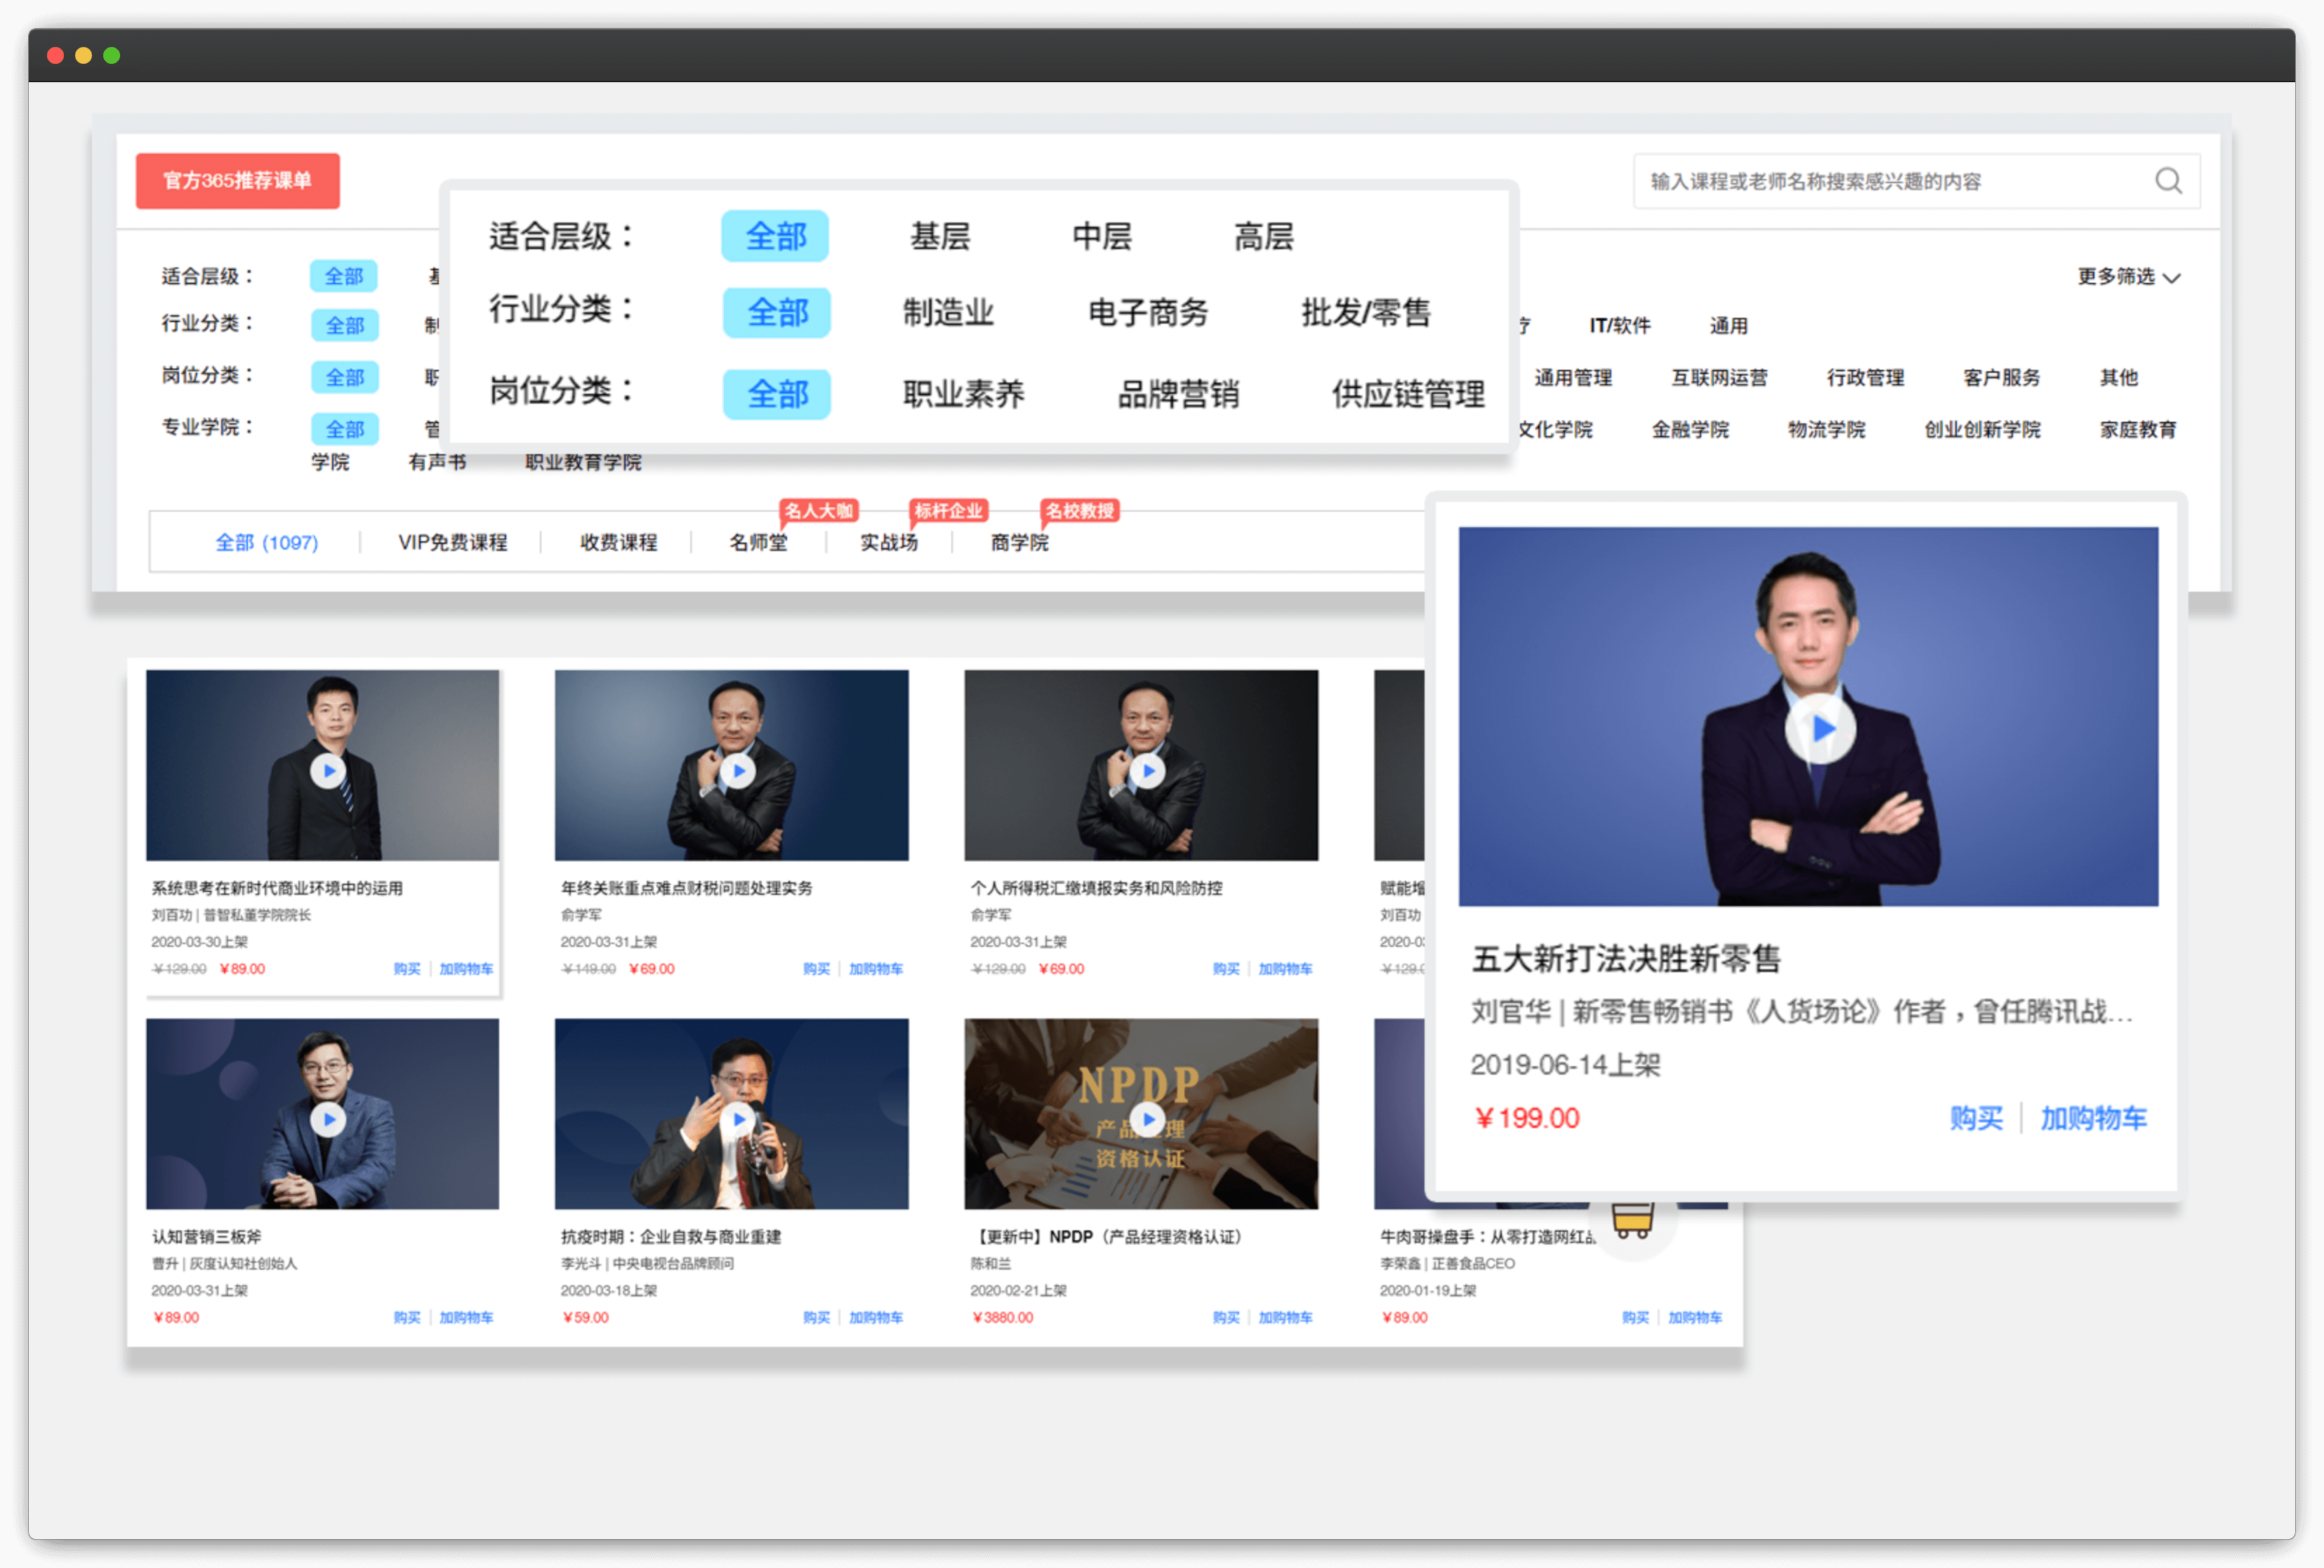Switch to the 商学院 tab
The height and width of the screenshot is (1568, 2324).
point(1020,543)
